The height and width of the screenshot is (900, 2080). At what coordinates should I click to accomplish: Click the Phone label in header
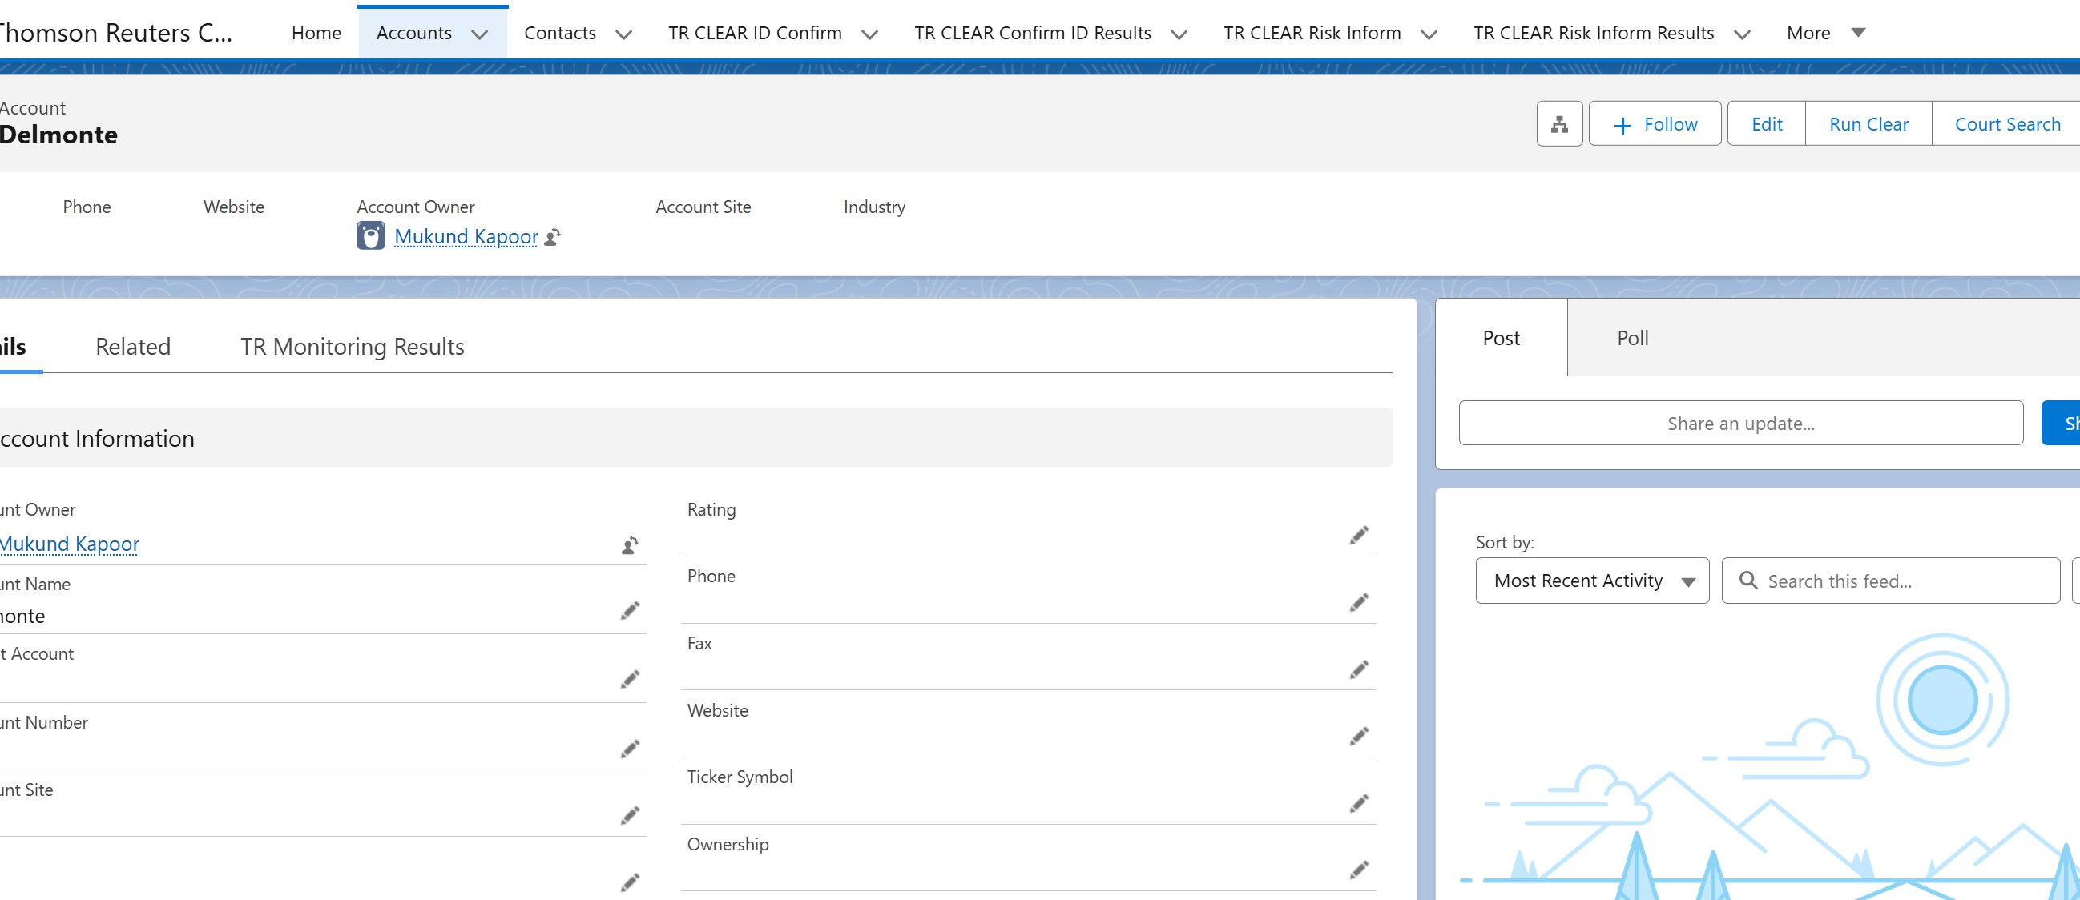click(87, 207)
